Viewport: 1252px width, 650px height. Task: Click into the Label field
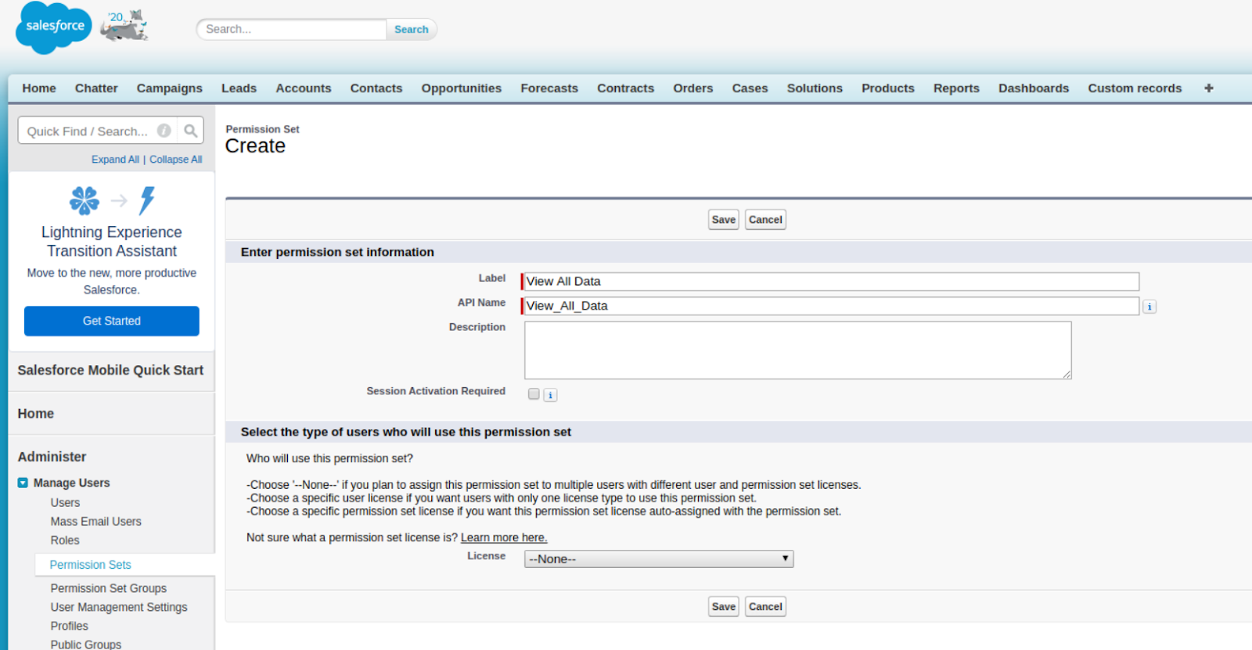pyautogui.click(x=831, y=282)
